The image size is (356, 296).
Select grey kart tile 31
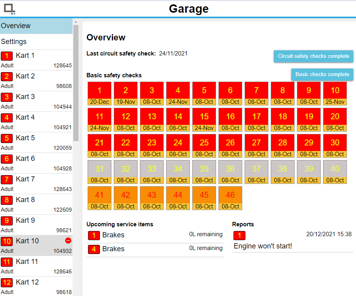pos(100,172)
